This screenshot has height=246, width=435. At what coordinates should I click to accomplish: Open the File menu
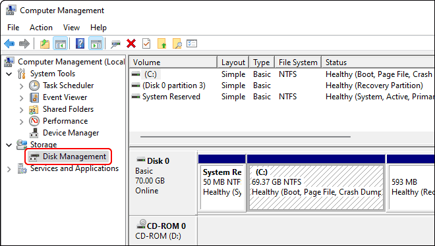point(13,28)
